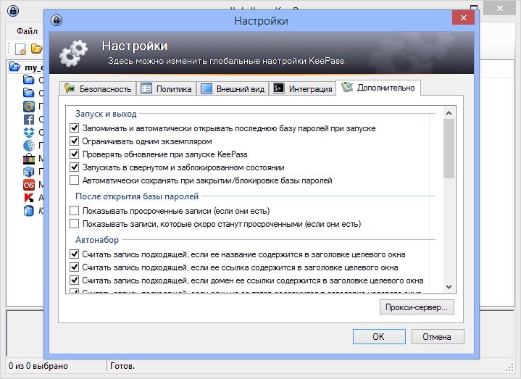
Task: Click the gears icon in Настройки banner
Action: pyautogui.click(x=73, y=53)
